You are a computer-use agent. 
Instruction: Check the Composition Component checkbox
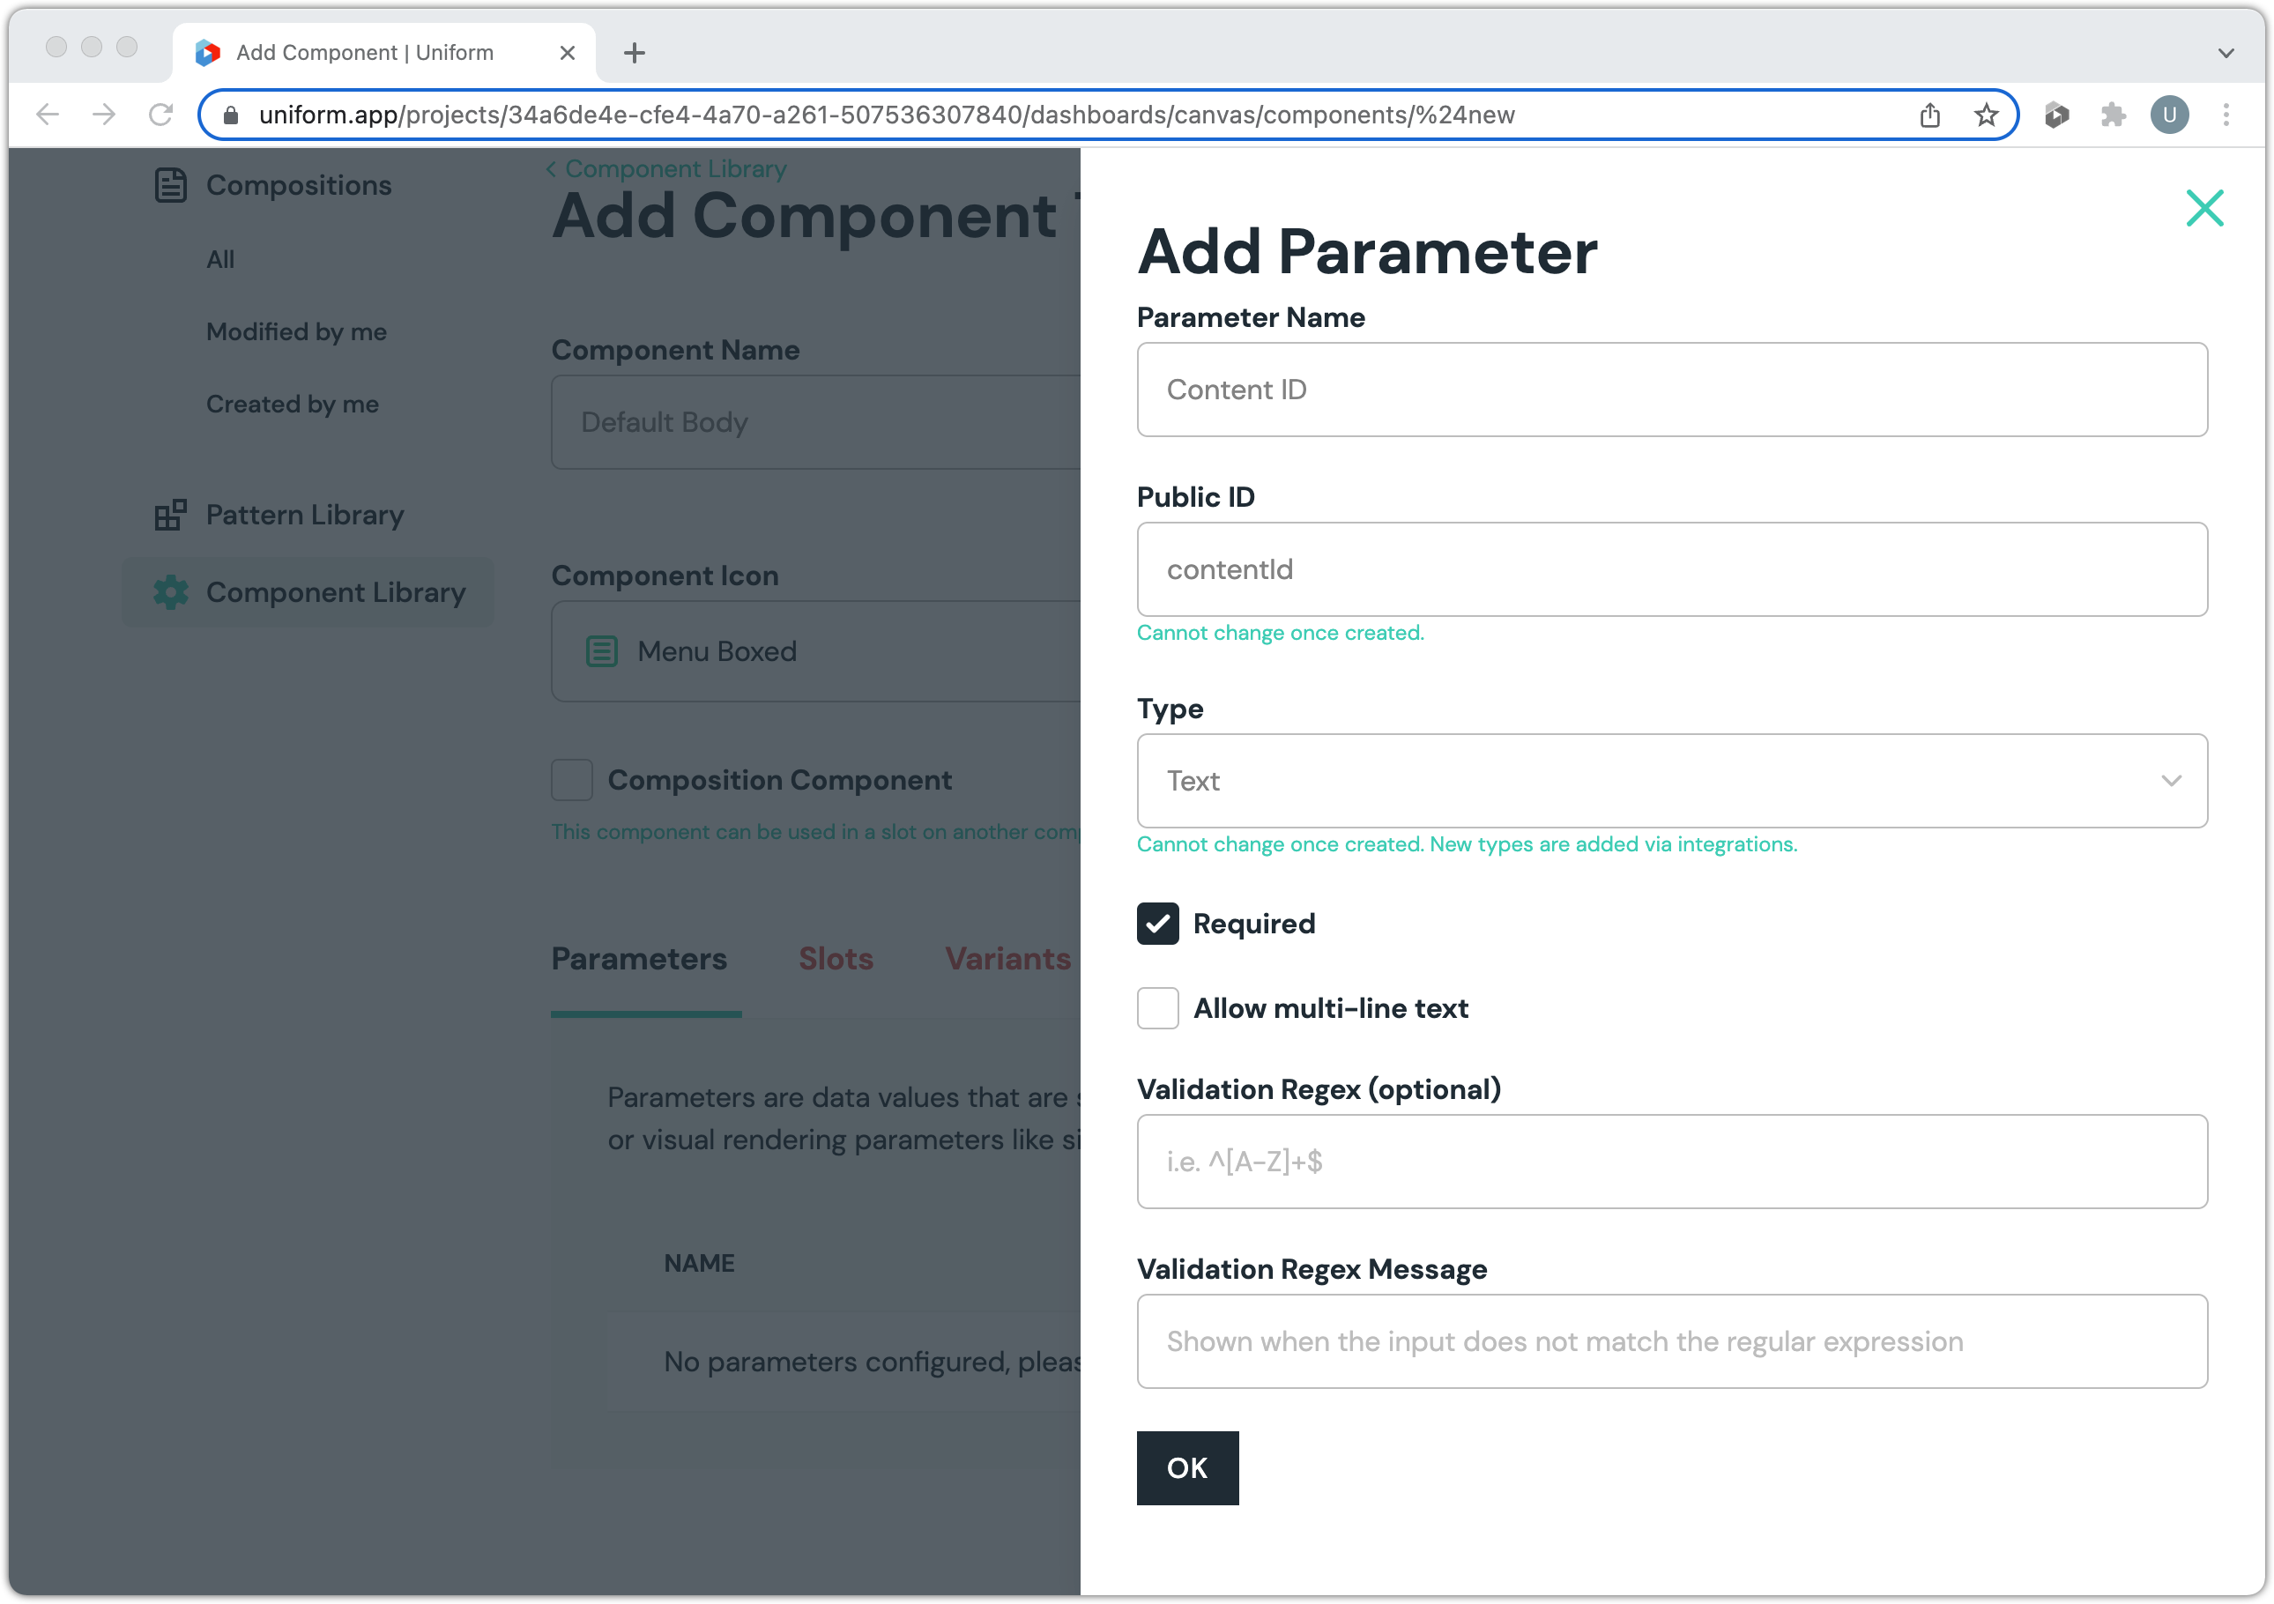point(571,780)
